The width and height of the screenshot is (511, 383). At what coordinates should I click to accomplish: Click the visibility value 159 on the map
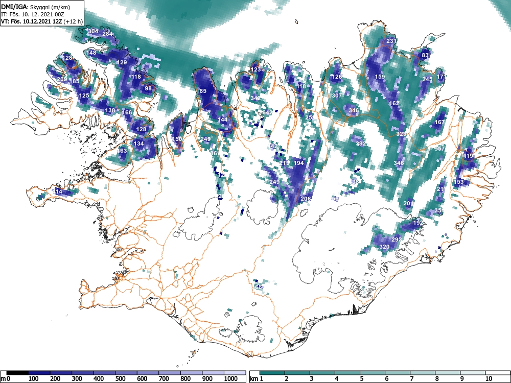380,77
